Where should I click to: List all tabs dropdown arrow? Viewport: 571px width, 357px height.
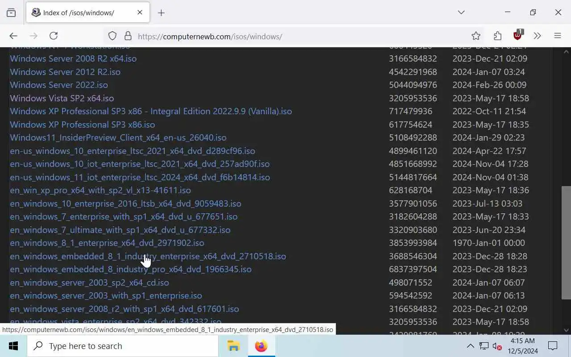[461, 12]
